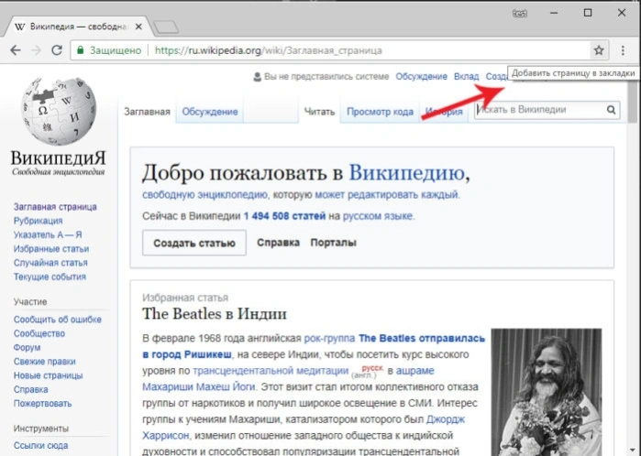
Task: Click the Инструменты sidebar heading
Action: [41, 429]
